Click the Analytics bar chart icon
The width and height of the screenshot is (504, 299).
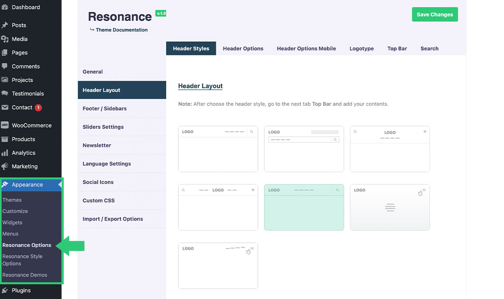click(x=5, y=153)
